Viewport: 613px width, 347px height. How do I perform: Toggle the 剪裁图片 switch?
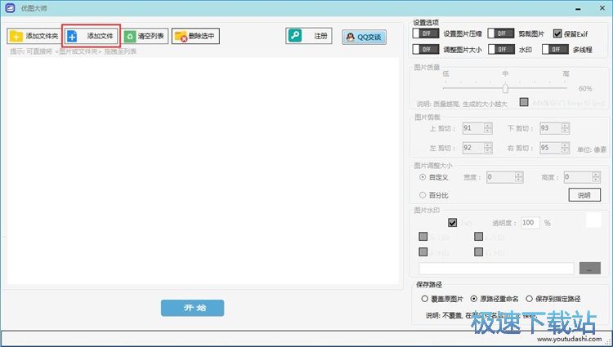(x=501, y=33)
